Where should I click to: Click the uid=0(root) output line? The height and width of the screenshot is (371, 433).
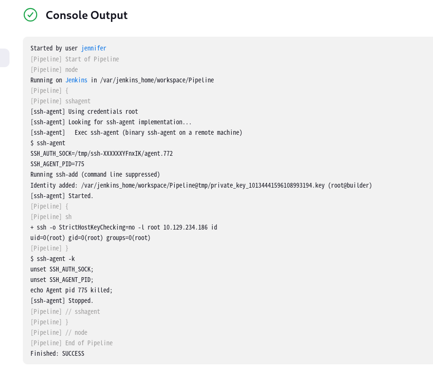pos(90,238)
